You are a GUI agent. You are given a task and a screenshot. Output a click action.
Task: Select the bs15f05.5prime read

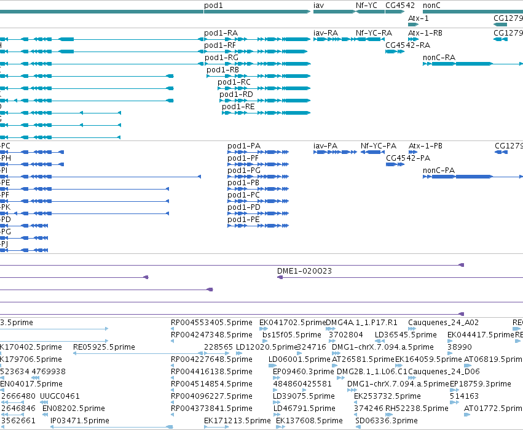[x=265, y=341]
